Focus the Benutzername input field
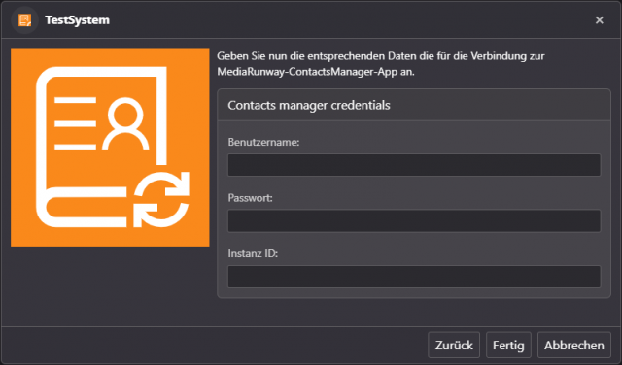 point(414,165)
